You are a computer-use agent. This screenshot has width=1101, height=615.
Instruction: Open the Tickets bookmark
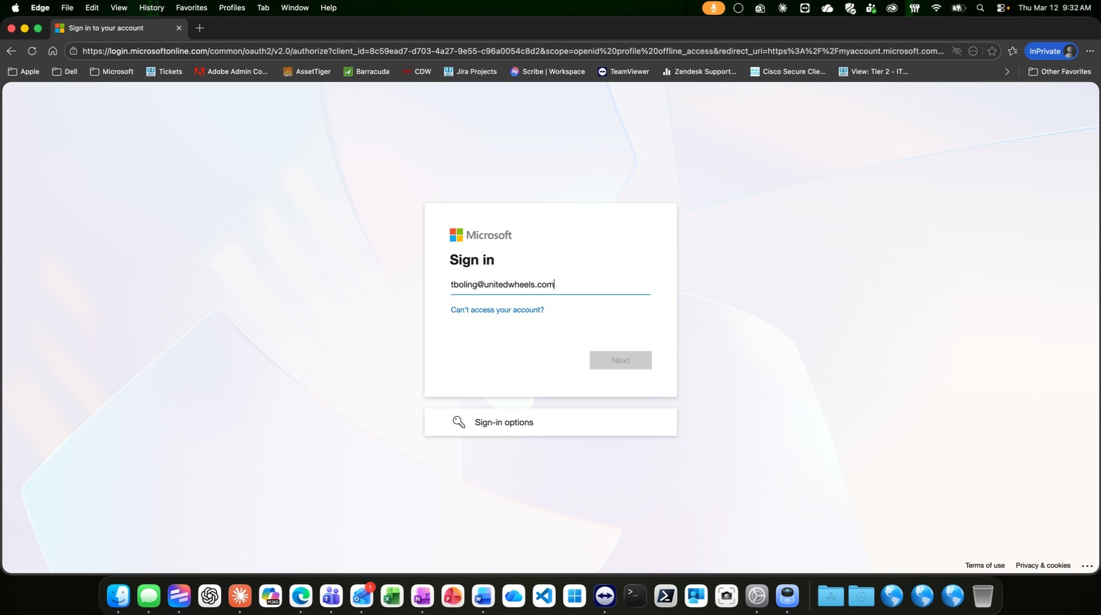[164, 72]
